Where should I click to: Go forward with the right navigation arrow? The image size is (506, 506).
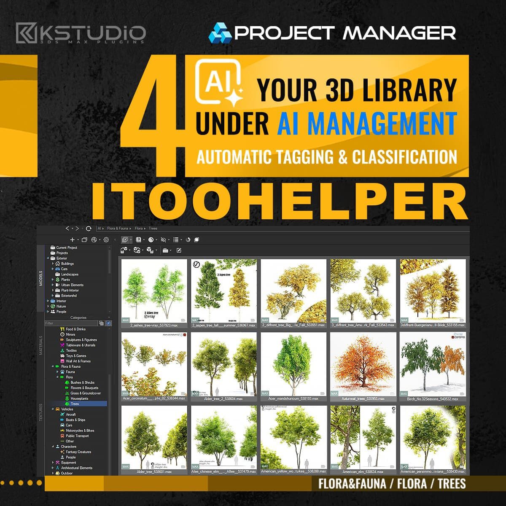coord(77,229)
